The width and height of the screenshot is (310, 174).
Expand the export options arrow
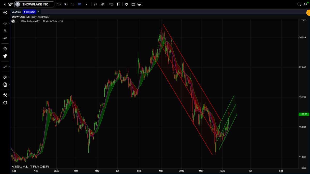(9, 85)
